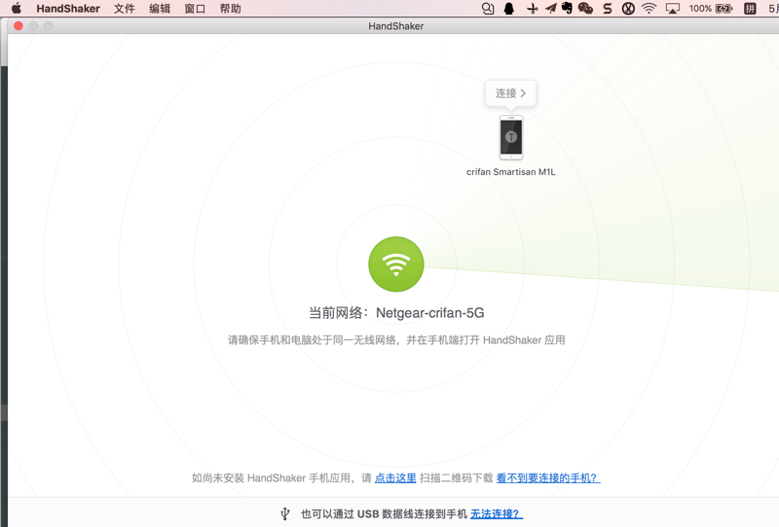Click the same-network instruction text below the network name
779x527 pixels.
(x=396, y=340)
